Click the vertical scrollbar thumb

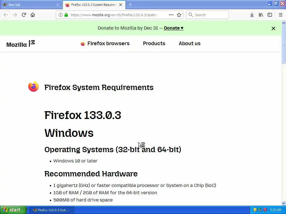[x=283, y=44]
